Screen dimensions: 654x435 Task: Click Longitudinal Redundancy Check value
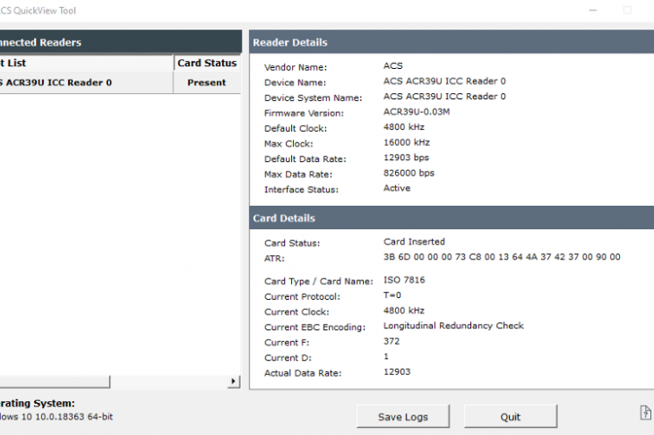click(x=453, y=326)
